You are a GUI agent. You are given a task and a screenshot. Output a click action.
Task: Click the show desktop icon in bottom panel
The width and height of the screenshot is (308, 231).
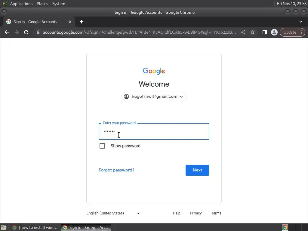[4, 227]
